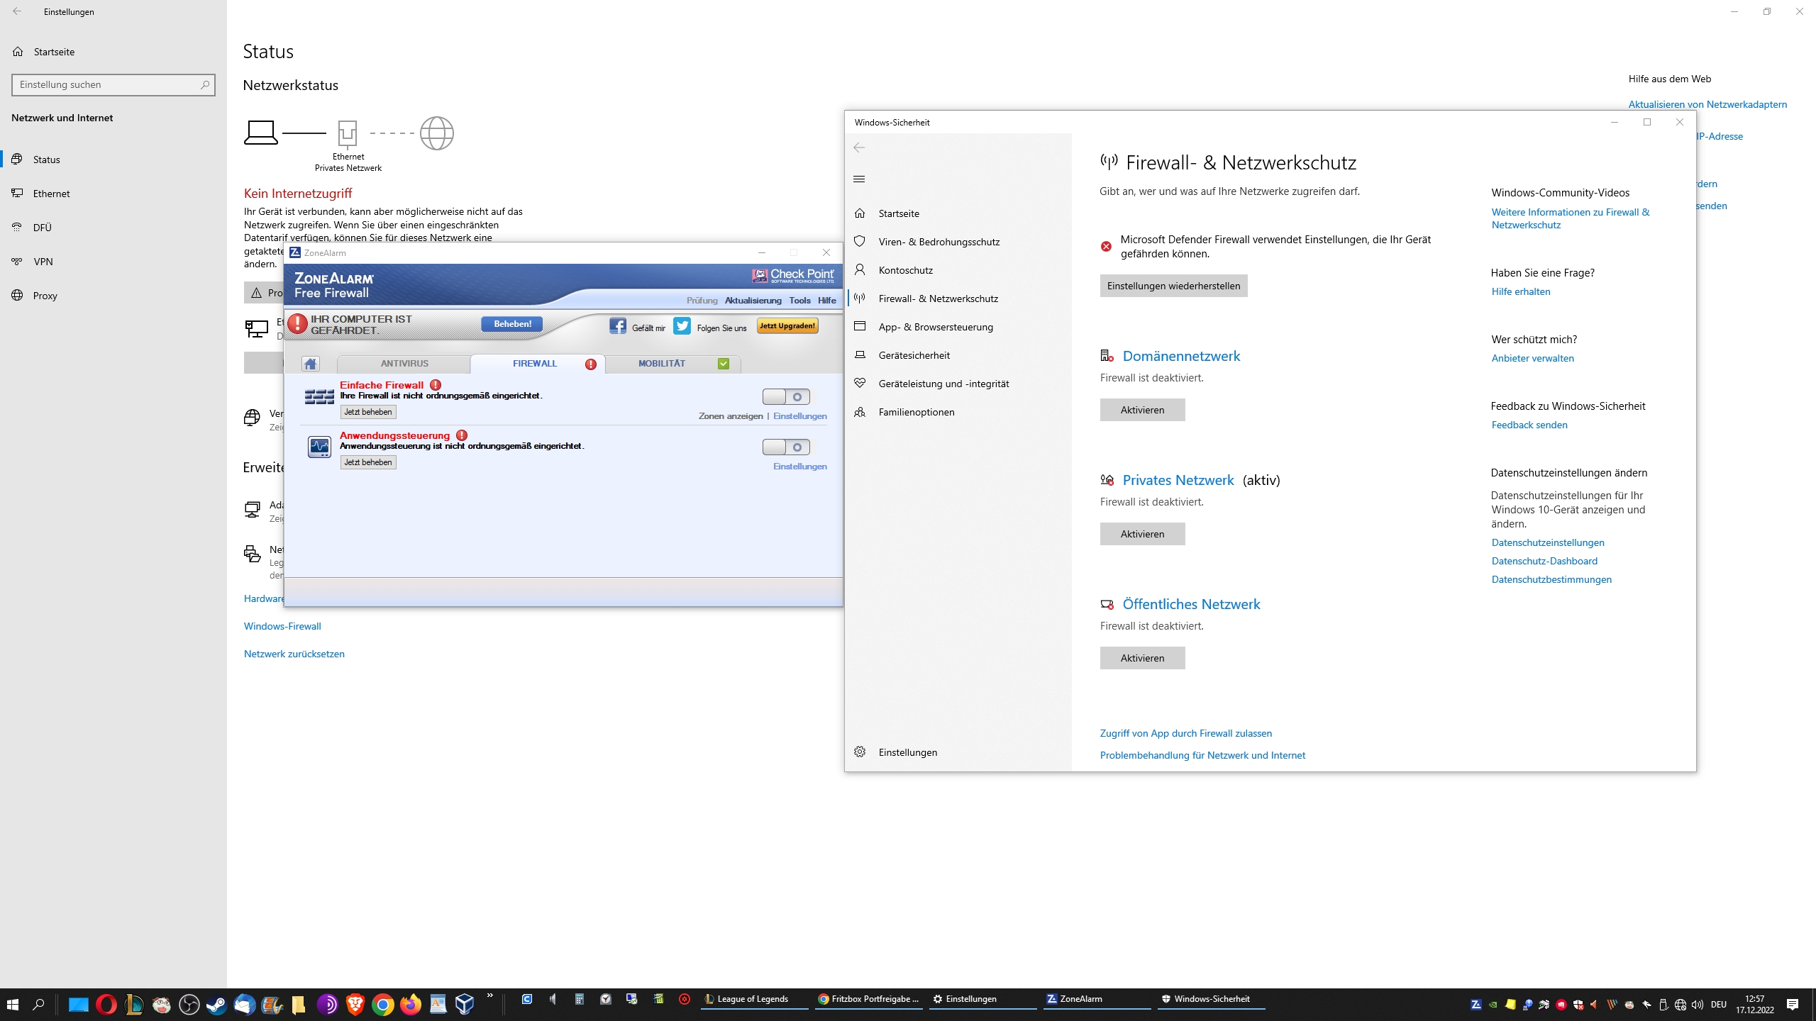
Task: Click Einstellungen wiederherstellen button
Action: pyautogui.click(x=1173, y=286)
